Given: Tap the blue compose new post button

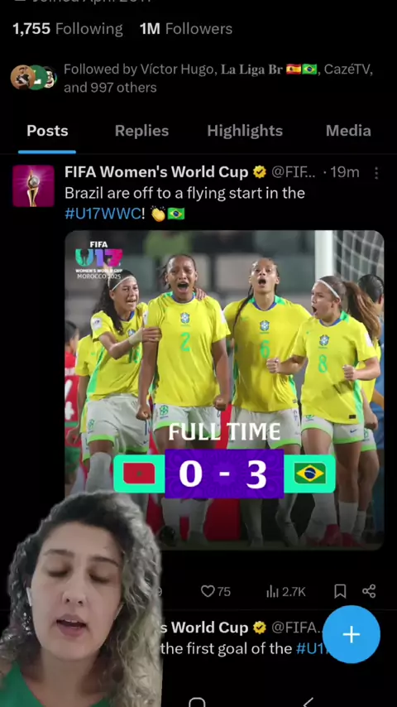Looking at the screenshot, I should (x=351, y=634).
